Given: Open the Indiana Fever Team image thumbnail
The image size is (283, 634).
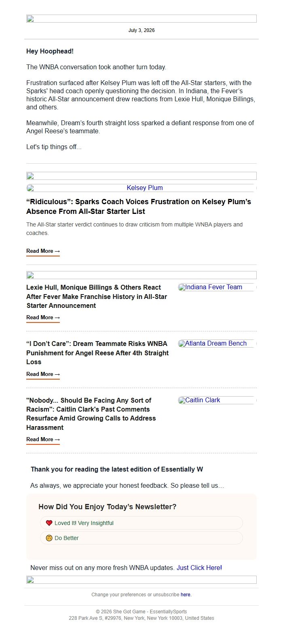Looking at the screenshot, I should (x=218, y=287).
